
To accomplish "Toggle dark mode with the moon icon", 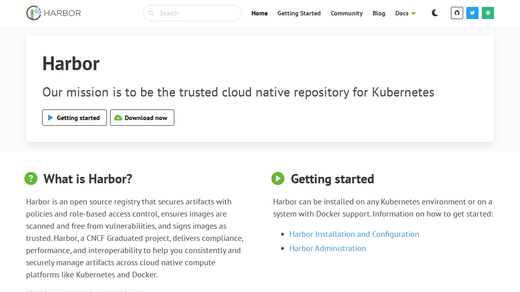I will click(435, 13).
